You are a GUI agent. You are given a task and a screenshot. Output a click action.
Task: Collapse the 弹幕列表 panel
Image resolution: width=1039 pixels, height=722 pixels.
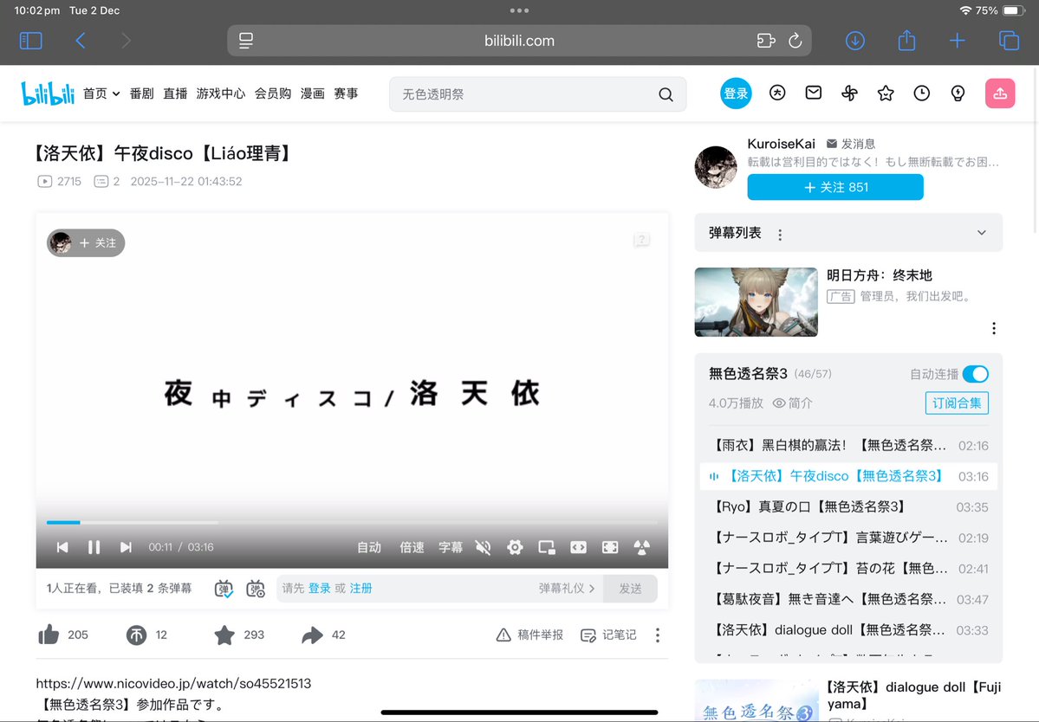[x=980, y=232]
